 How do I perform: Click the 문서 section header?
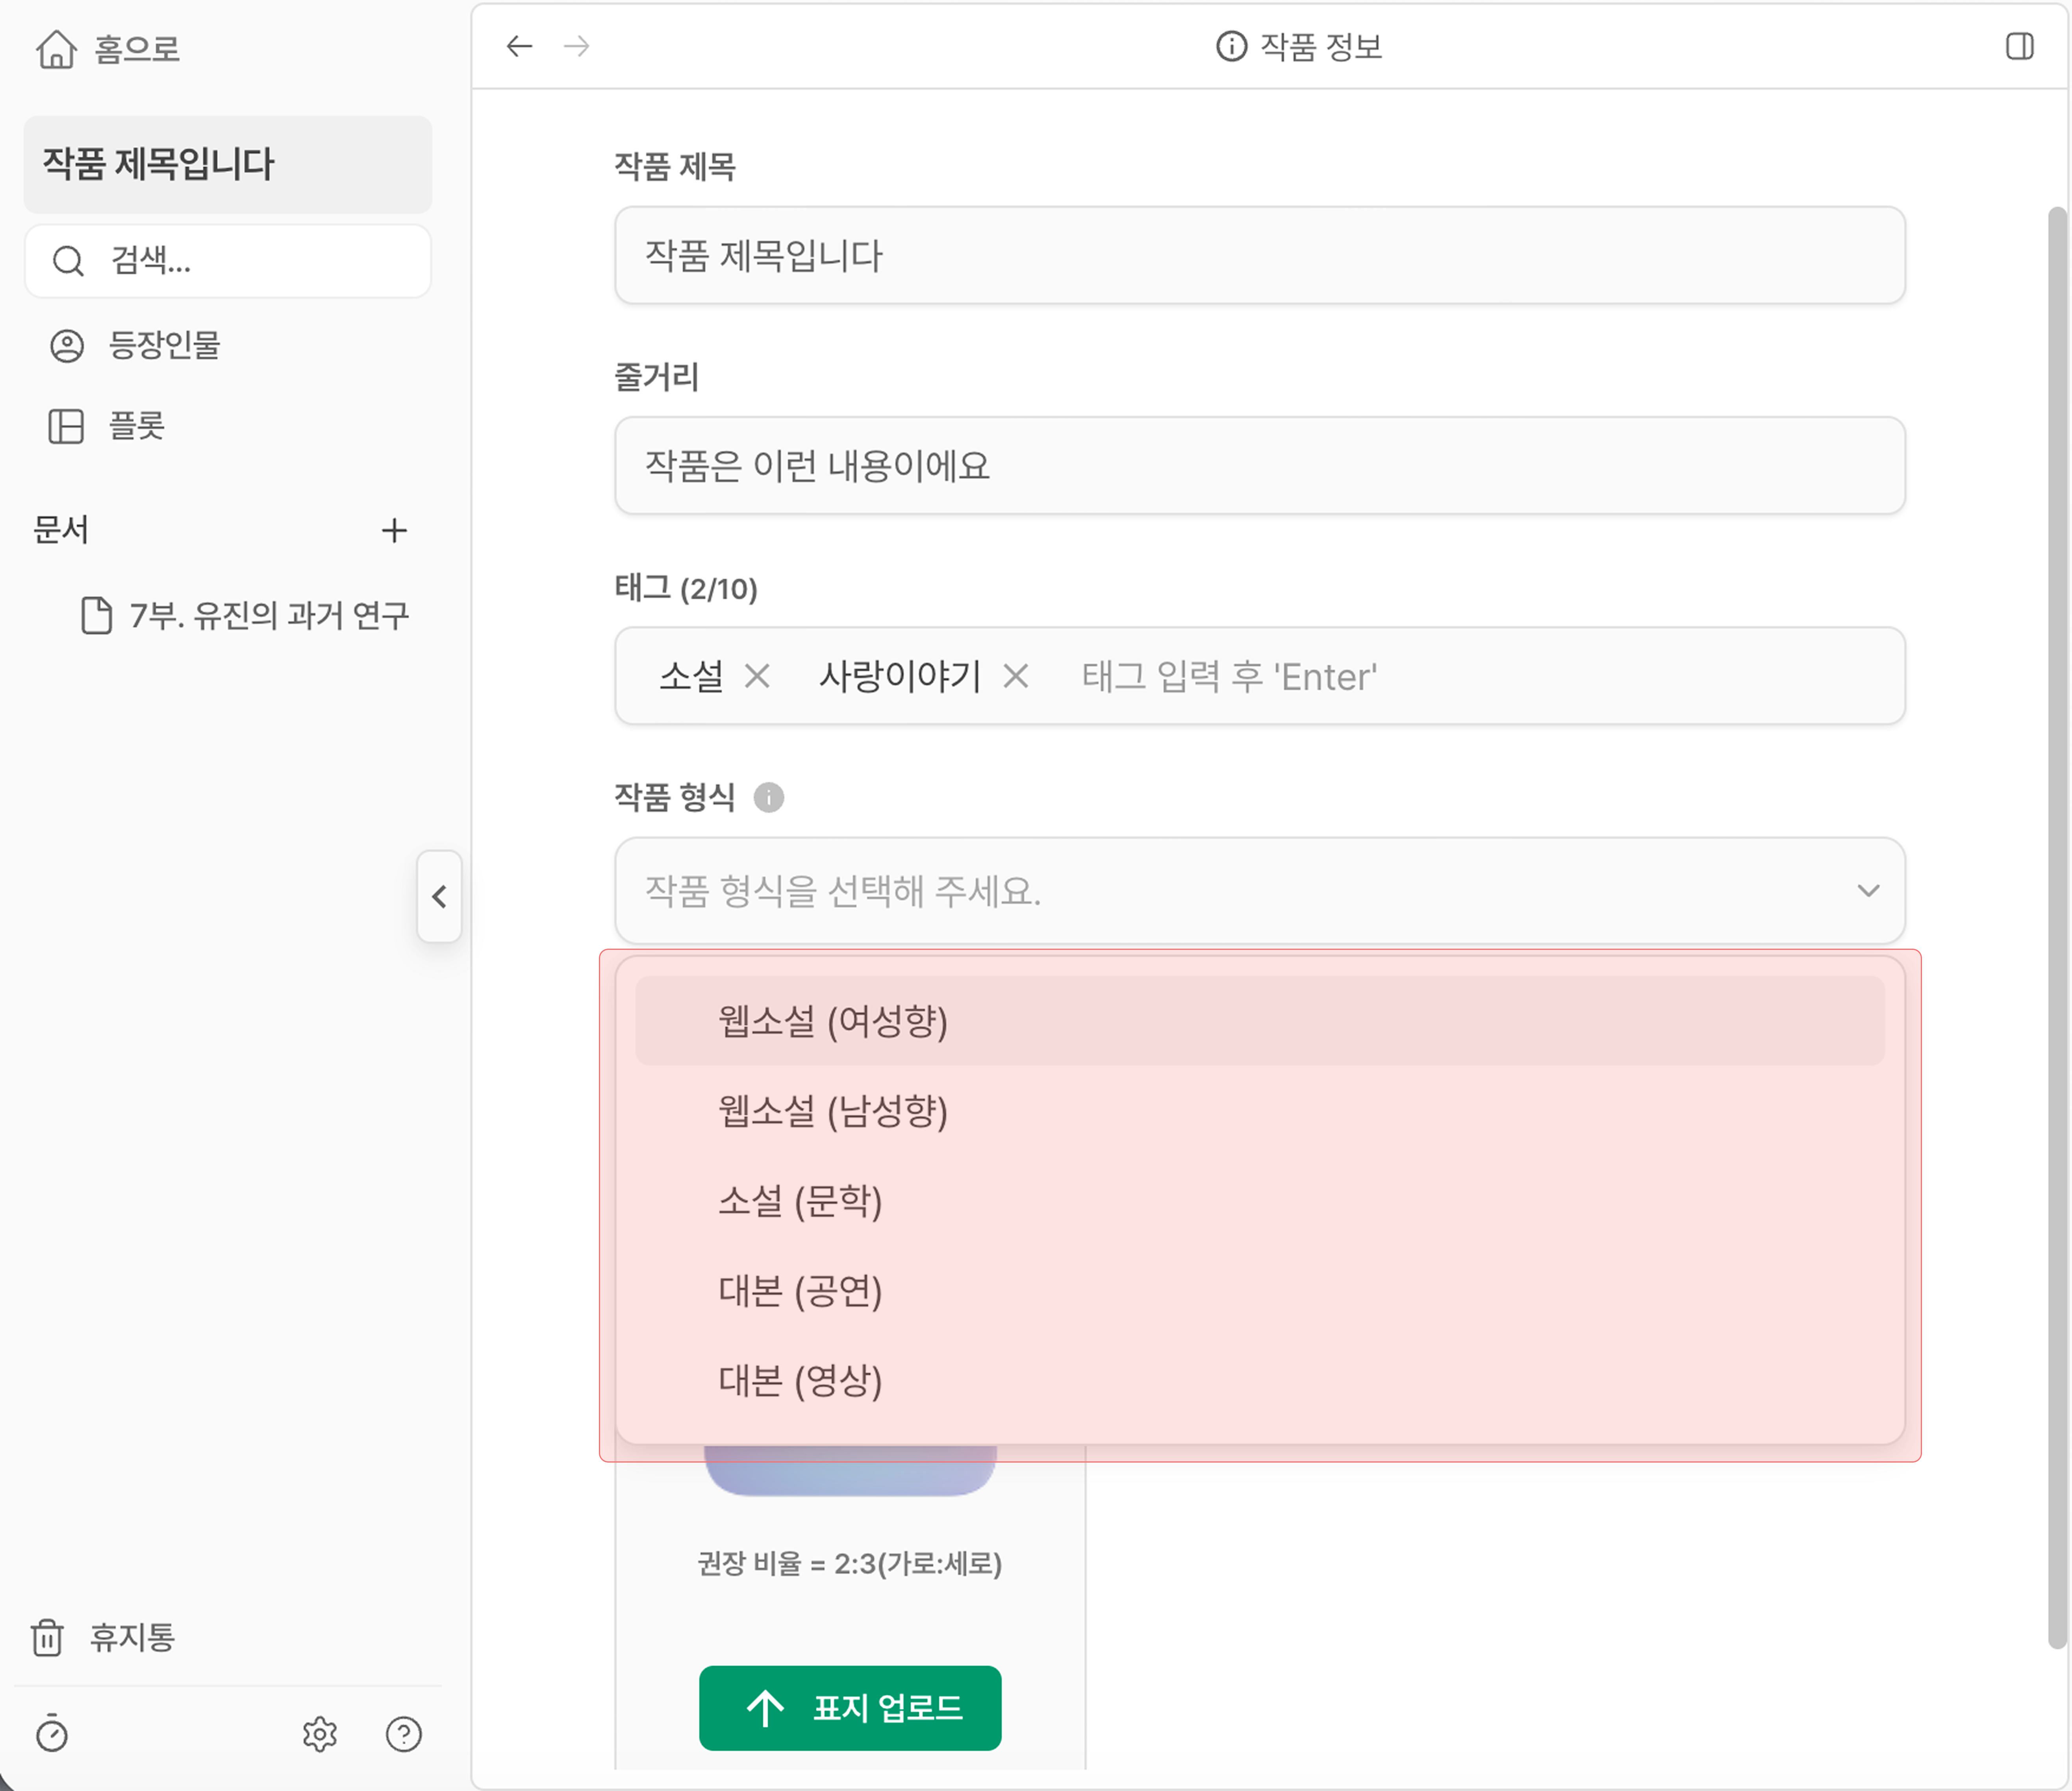click(61, 530)
